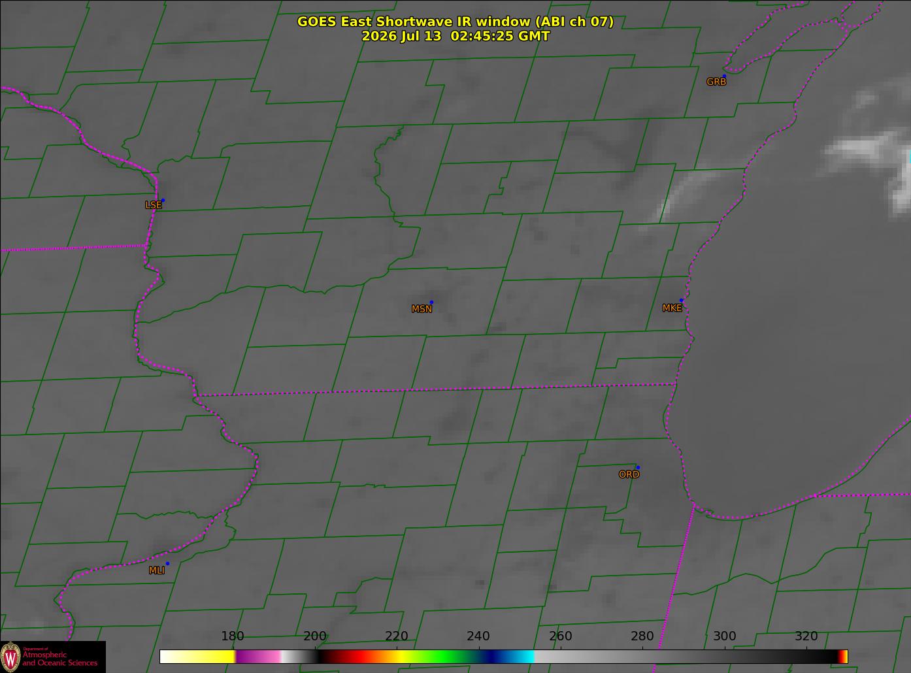Click the 180 tick label on scale
This screenshot has height=673, width=911.
coord(233,636)
